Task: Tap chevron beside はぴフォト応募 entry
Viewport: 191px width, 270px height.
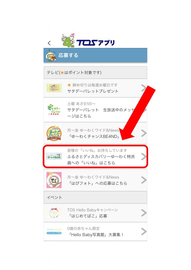Action: tap(144, 180)
